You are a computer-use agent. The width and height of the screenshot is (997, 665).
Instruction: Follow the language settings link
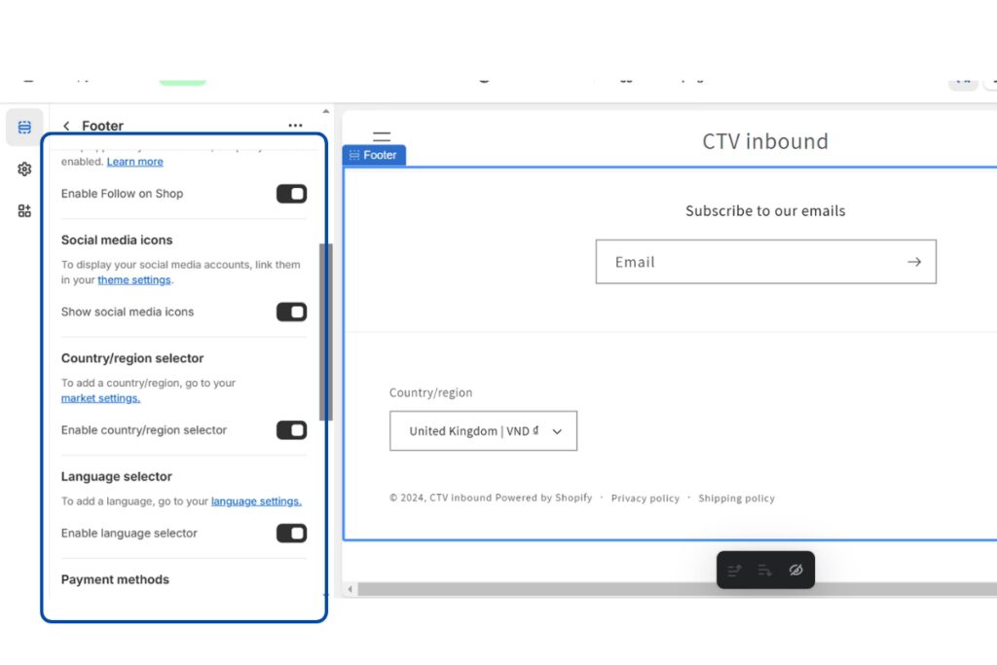click(x=256, y=501)
